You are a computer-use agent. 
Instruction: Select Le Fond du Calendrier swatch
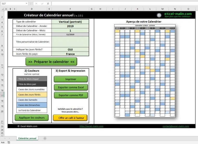(x=32, y=110)
